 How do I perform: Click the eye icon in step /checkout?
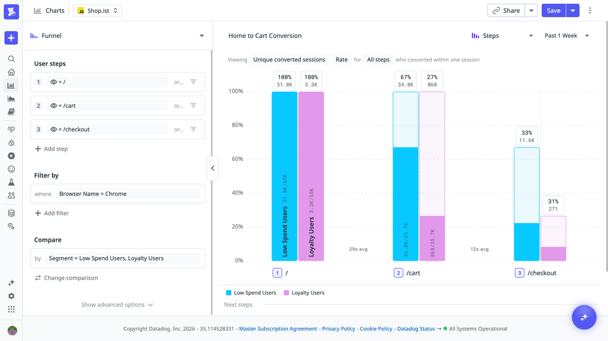[54, 129]
